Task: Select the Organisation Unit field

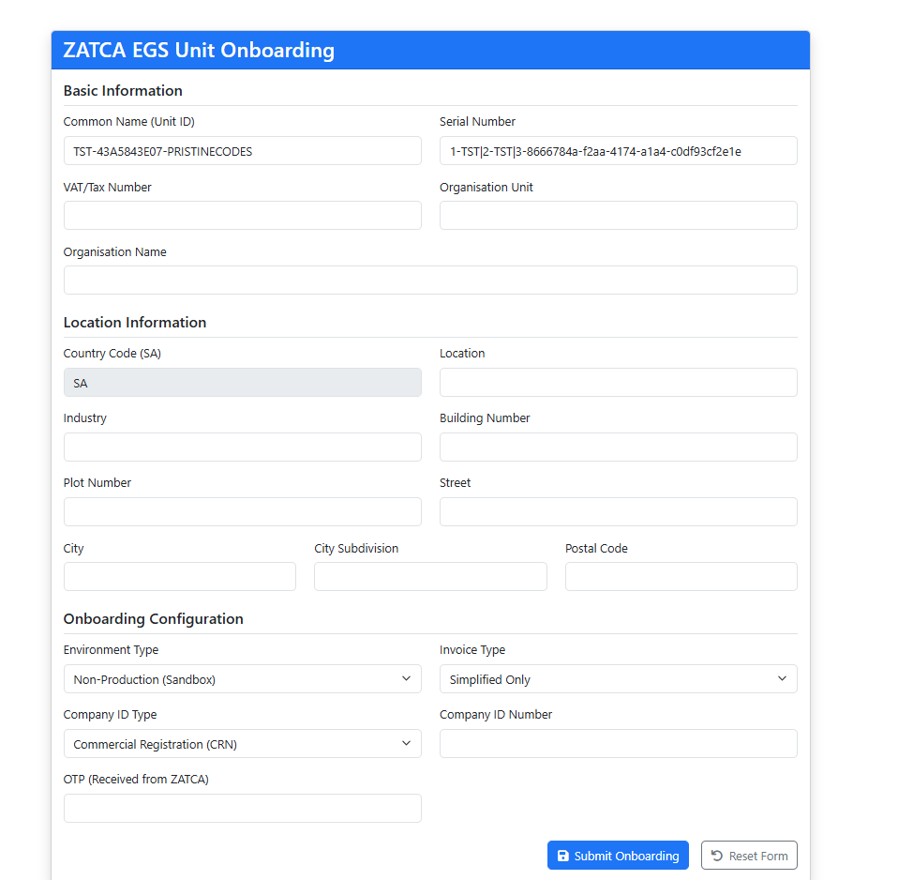Action: coord(618,215)
